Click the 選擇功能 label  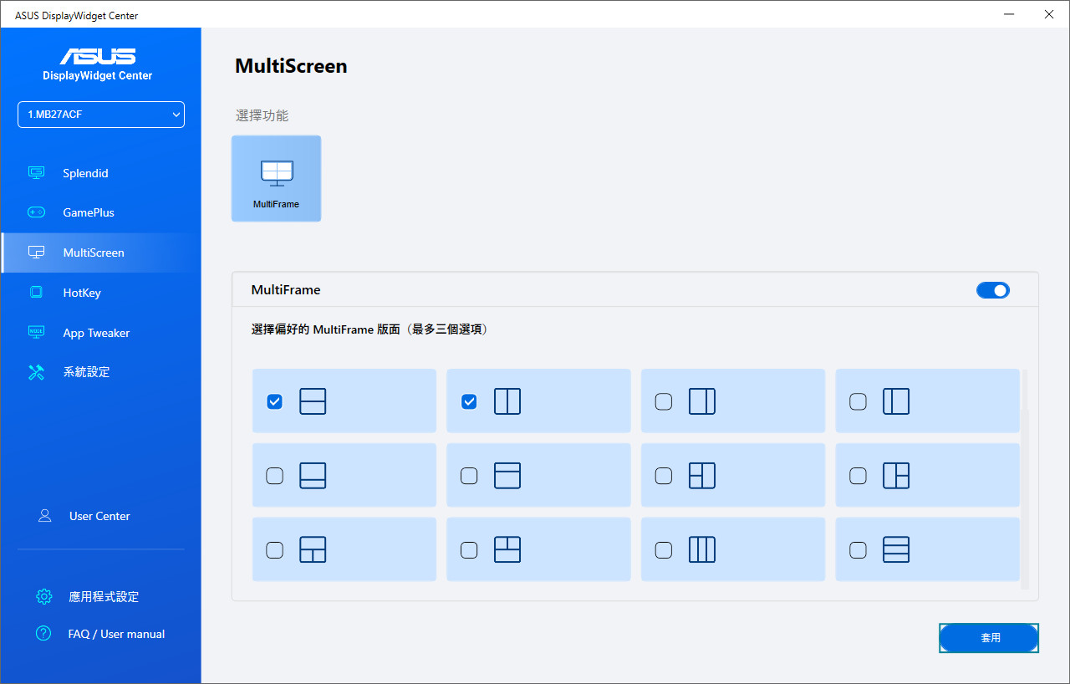pyautogui.click(x=262, y=115)
